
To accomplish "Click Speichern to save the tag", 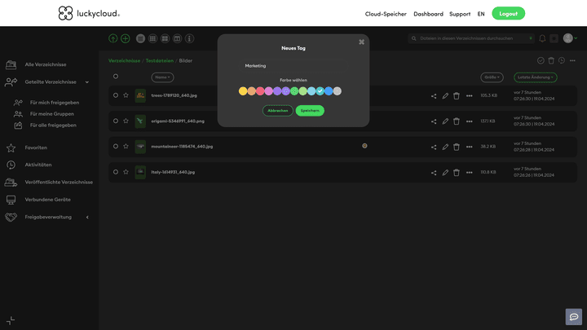I will (310, 110).
